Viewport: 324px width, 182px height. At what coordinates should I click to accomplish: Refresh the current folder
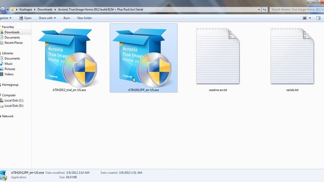coord(264,10)
